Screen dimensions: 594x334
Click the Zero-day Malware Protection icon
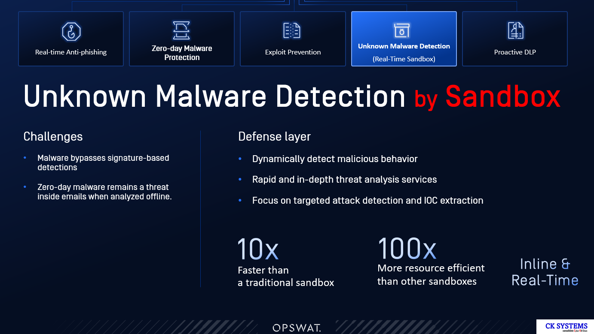[182, 30]
